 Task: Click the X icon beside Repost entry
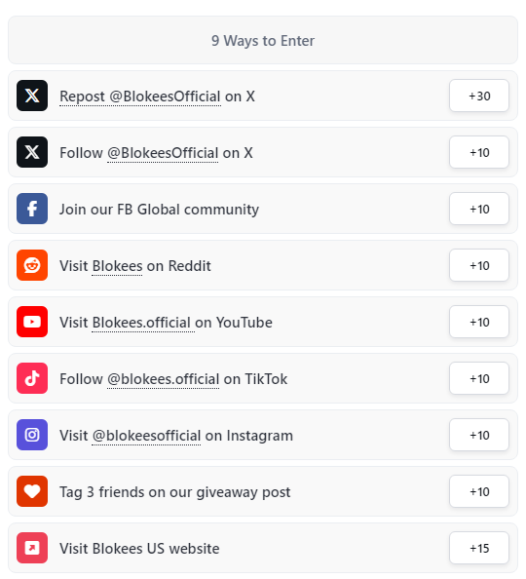click(x=32, y=96)
